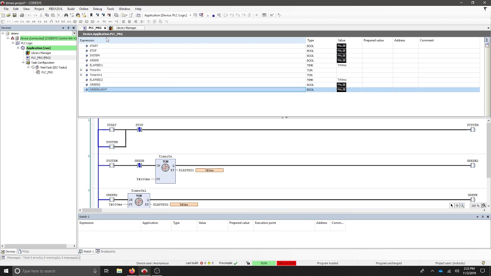Screen dimensions: 491x276
Task: Click the Start application play icon
Action: point(208,15)
